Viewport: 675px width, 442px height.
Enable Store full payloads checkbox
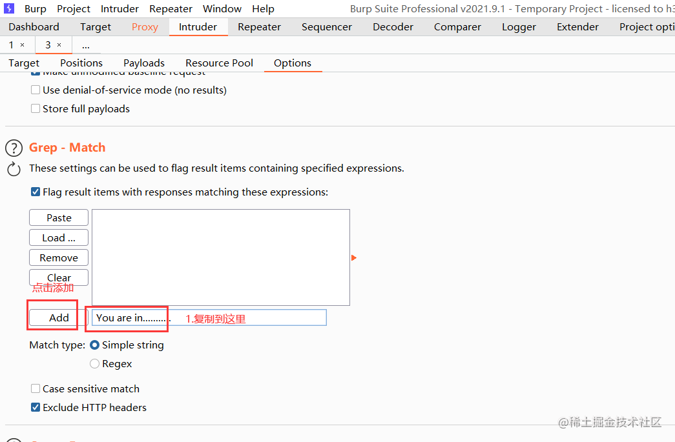[x=36, y=109]
